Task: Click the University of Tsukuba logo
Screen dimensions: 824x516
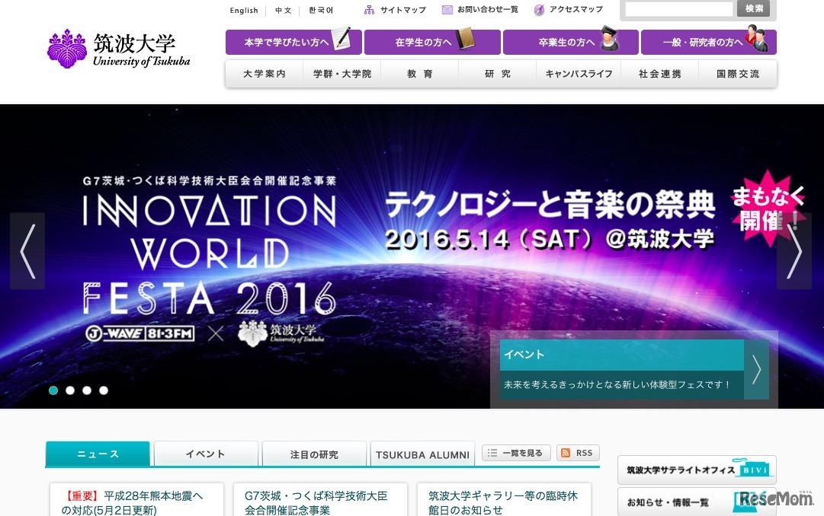Action: (x=118, y=49)
